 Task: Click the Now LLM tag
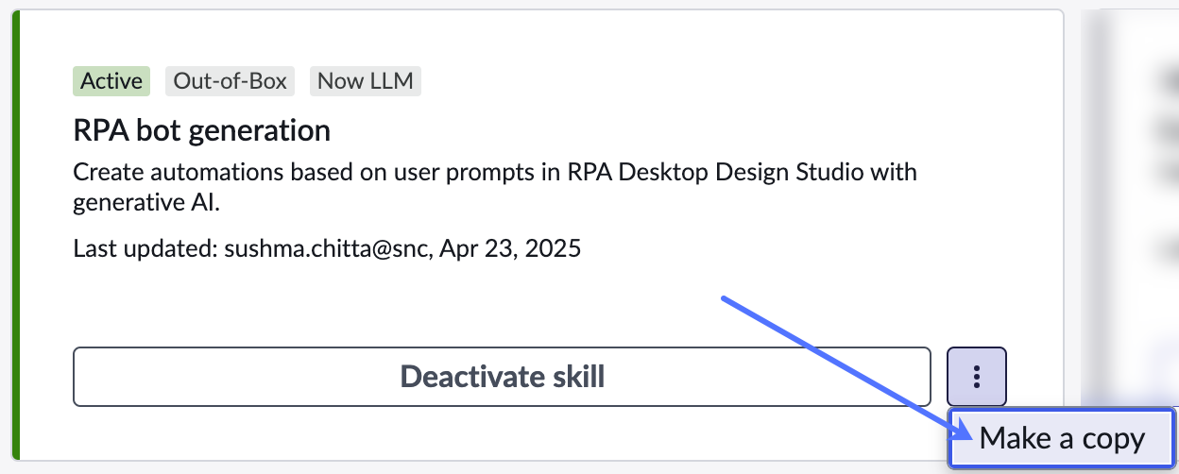point(365,81)
